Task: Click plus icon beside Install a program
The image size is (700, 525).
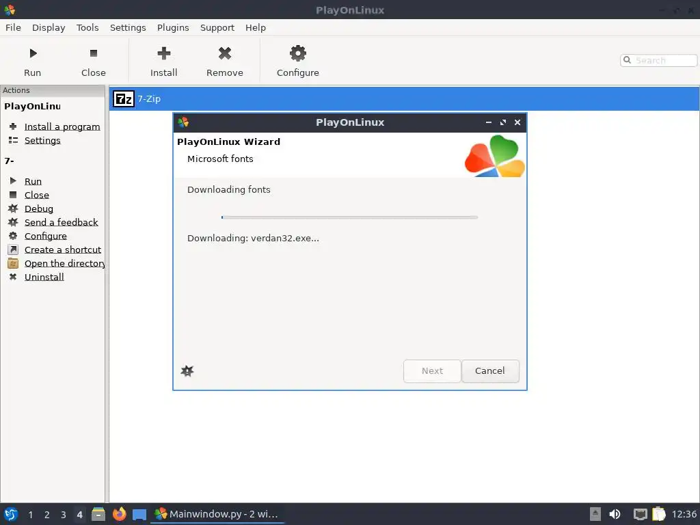Action: 13,126
